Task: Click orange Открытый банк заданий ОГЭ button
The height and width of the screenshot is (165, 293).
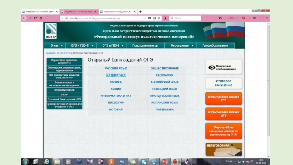Action: 224,114
